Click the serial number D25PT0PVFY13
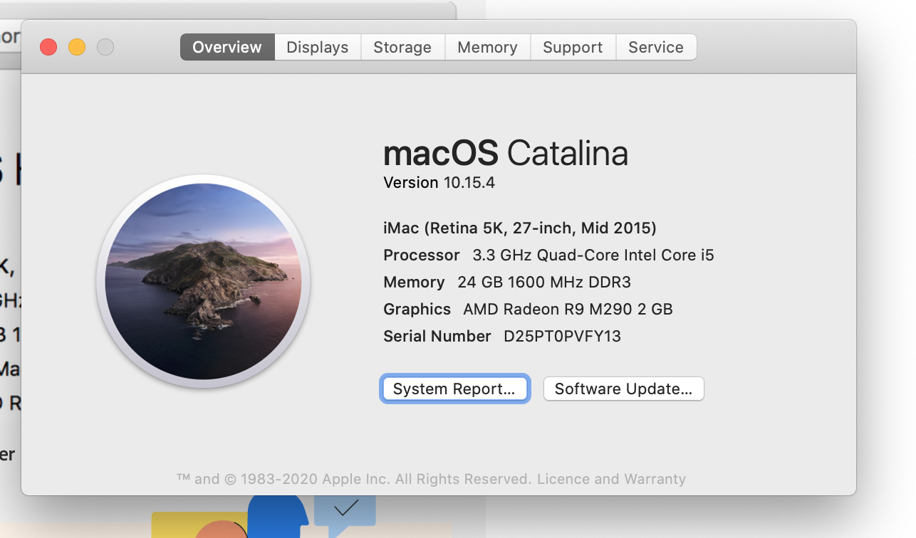916x538 pixels. tap(562, 336)
